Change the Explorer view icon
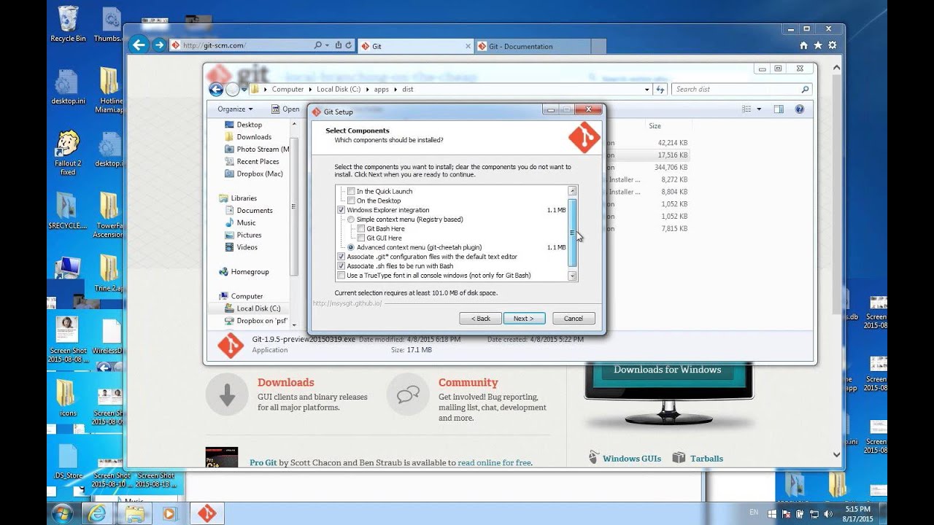This screenshot has width=934, height=525. (746, 109)
